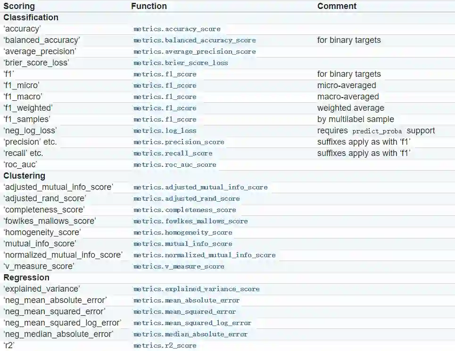Click metrics.f1_score link in the 'f1_micro' row
Image resolution: width=455 pixels, height=351 pixels.
point(165,86)
